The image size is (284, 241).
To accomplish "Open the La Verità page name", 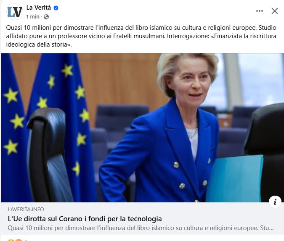I will pyautogui.click(x=39, y=8).
